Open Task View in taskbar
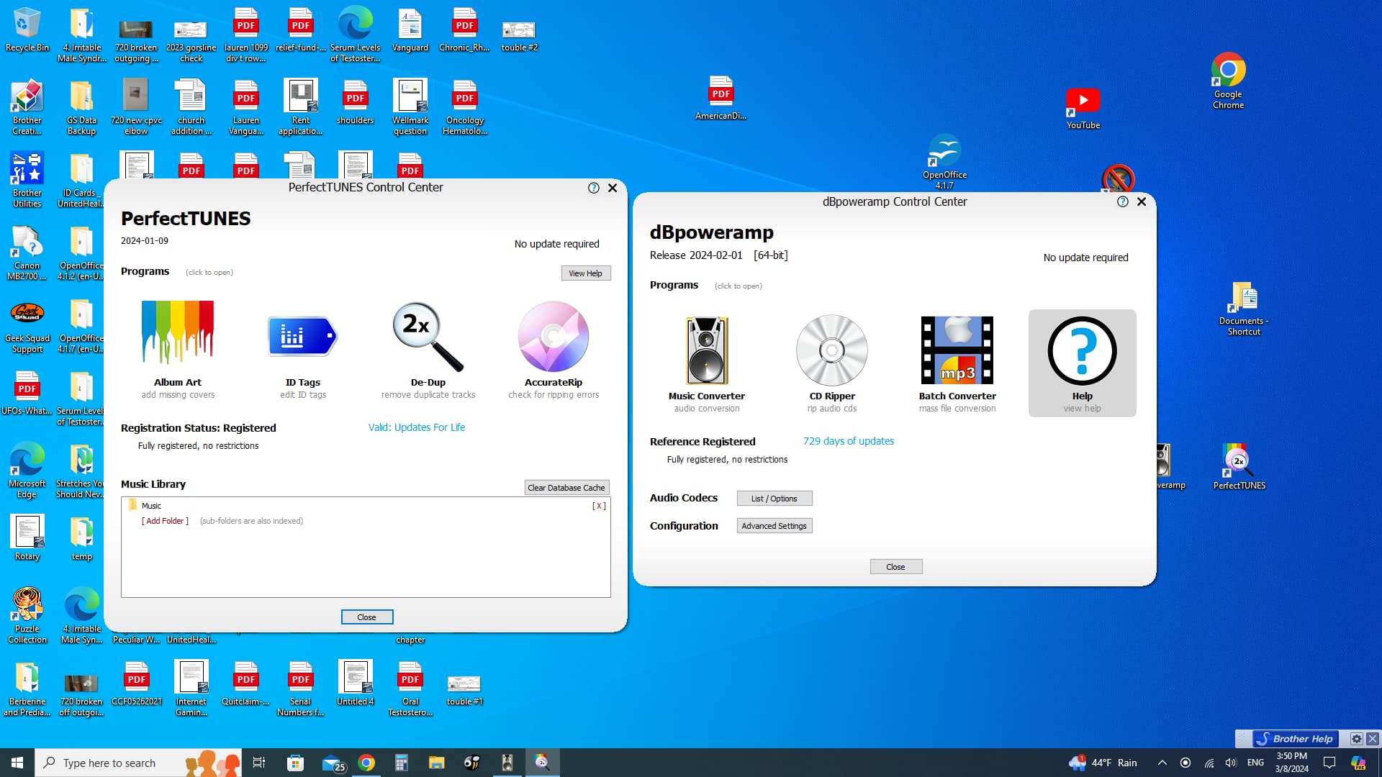1382x777 pixels. click(259, 763)
